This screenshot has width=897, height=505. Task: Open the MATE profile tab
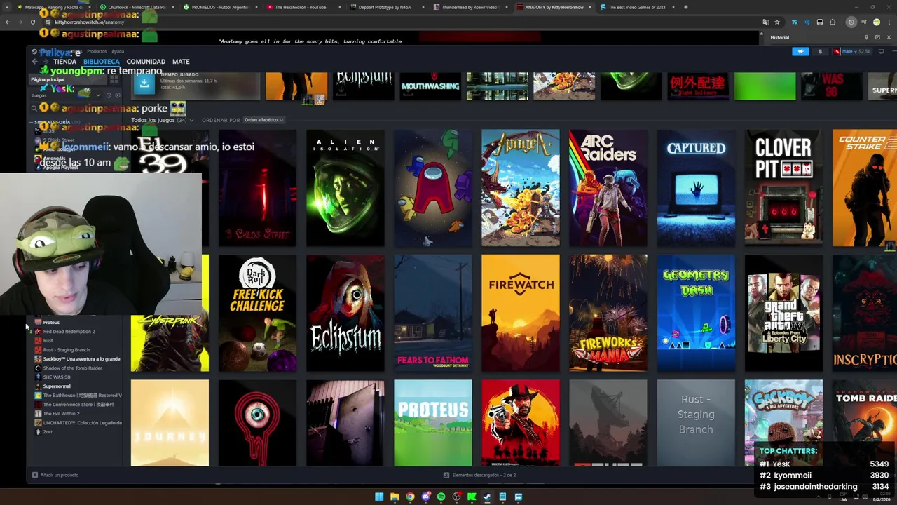181,62
